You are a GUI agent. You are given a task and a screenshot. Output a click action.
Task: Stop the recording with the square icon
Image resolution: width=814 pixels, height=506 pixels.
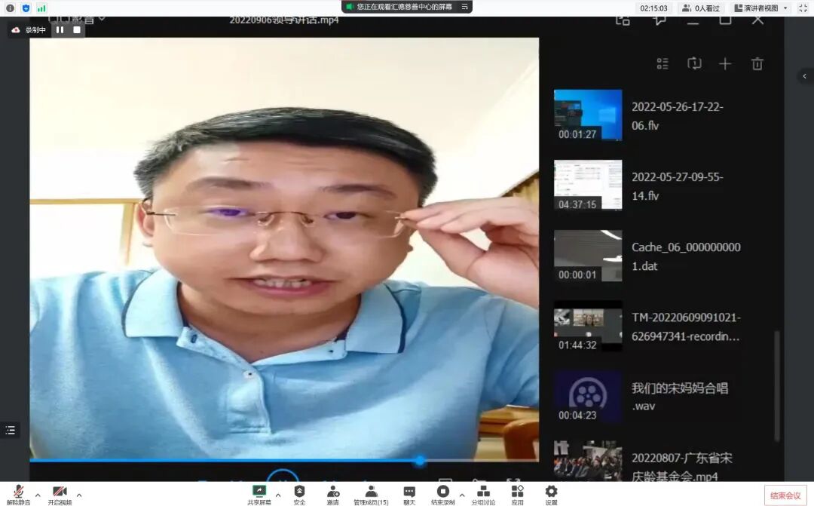75,29
